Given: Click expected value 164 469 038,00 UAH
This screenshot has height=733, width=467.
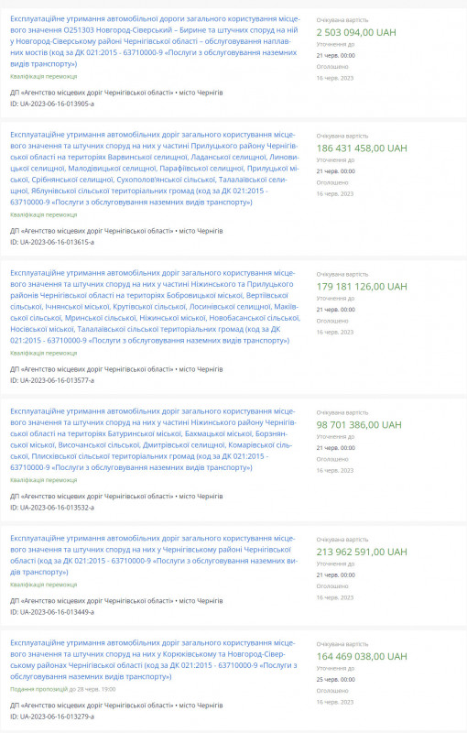Looking at the screenshot, I should pyautogui.click(x=362, y=656).
